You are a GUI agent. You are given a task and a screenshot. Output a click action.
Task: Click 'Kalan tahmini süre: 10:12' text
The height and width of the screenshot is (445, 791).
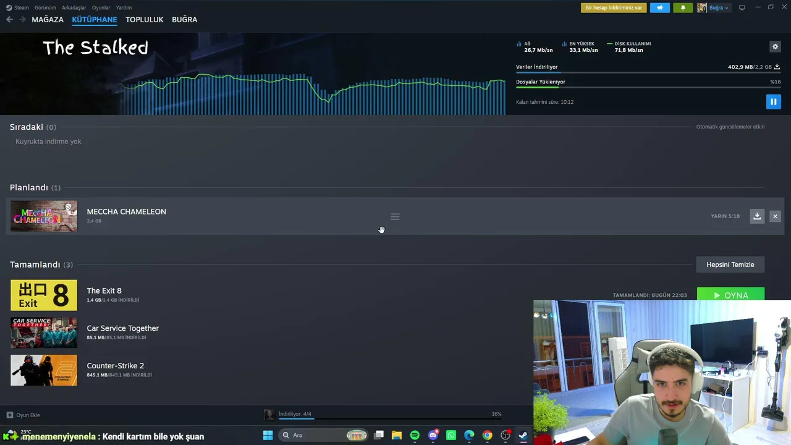(x=545, y=102)
